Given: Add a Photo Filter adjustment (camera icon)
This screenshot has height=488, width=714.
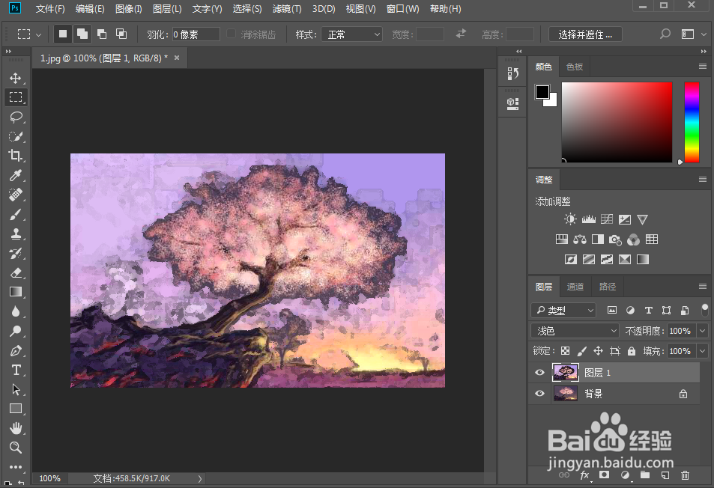Looking at the screenshot, I should [x=615, y=240].
